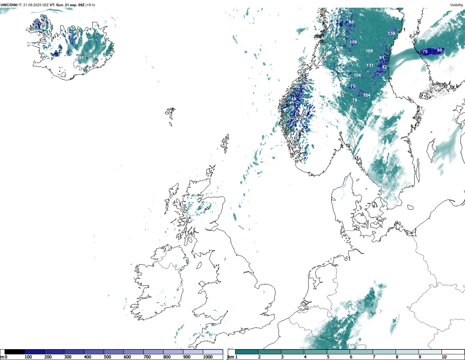
Task: Select valid time 'Sun. 21.sep. 09Z'
Action: (70, 5)
